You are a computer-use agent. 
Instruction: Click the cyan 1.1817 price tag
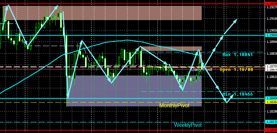pyautogui.click(x=271, y=122)
